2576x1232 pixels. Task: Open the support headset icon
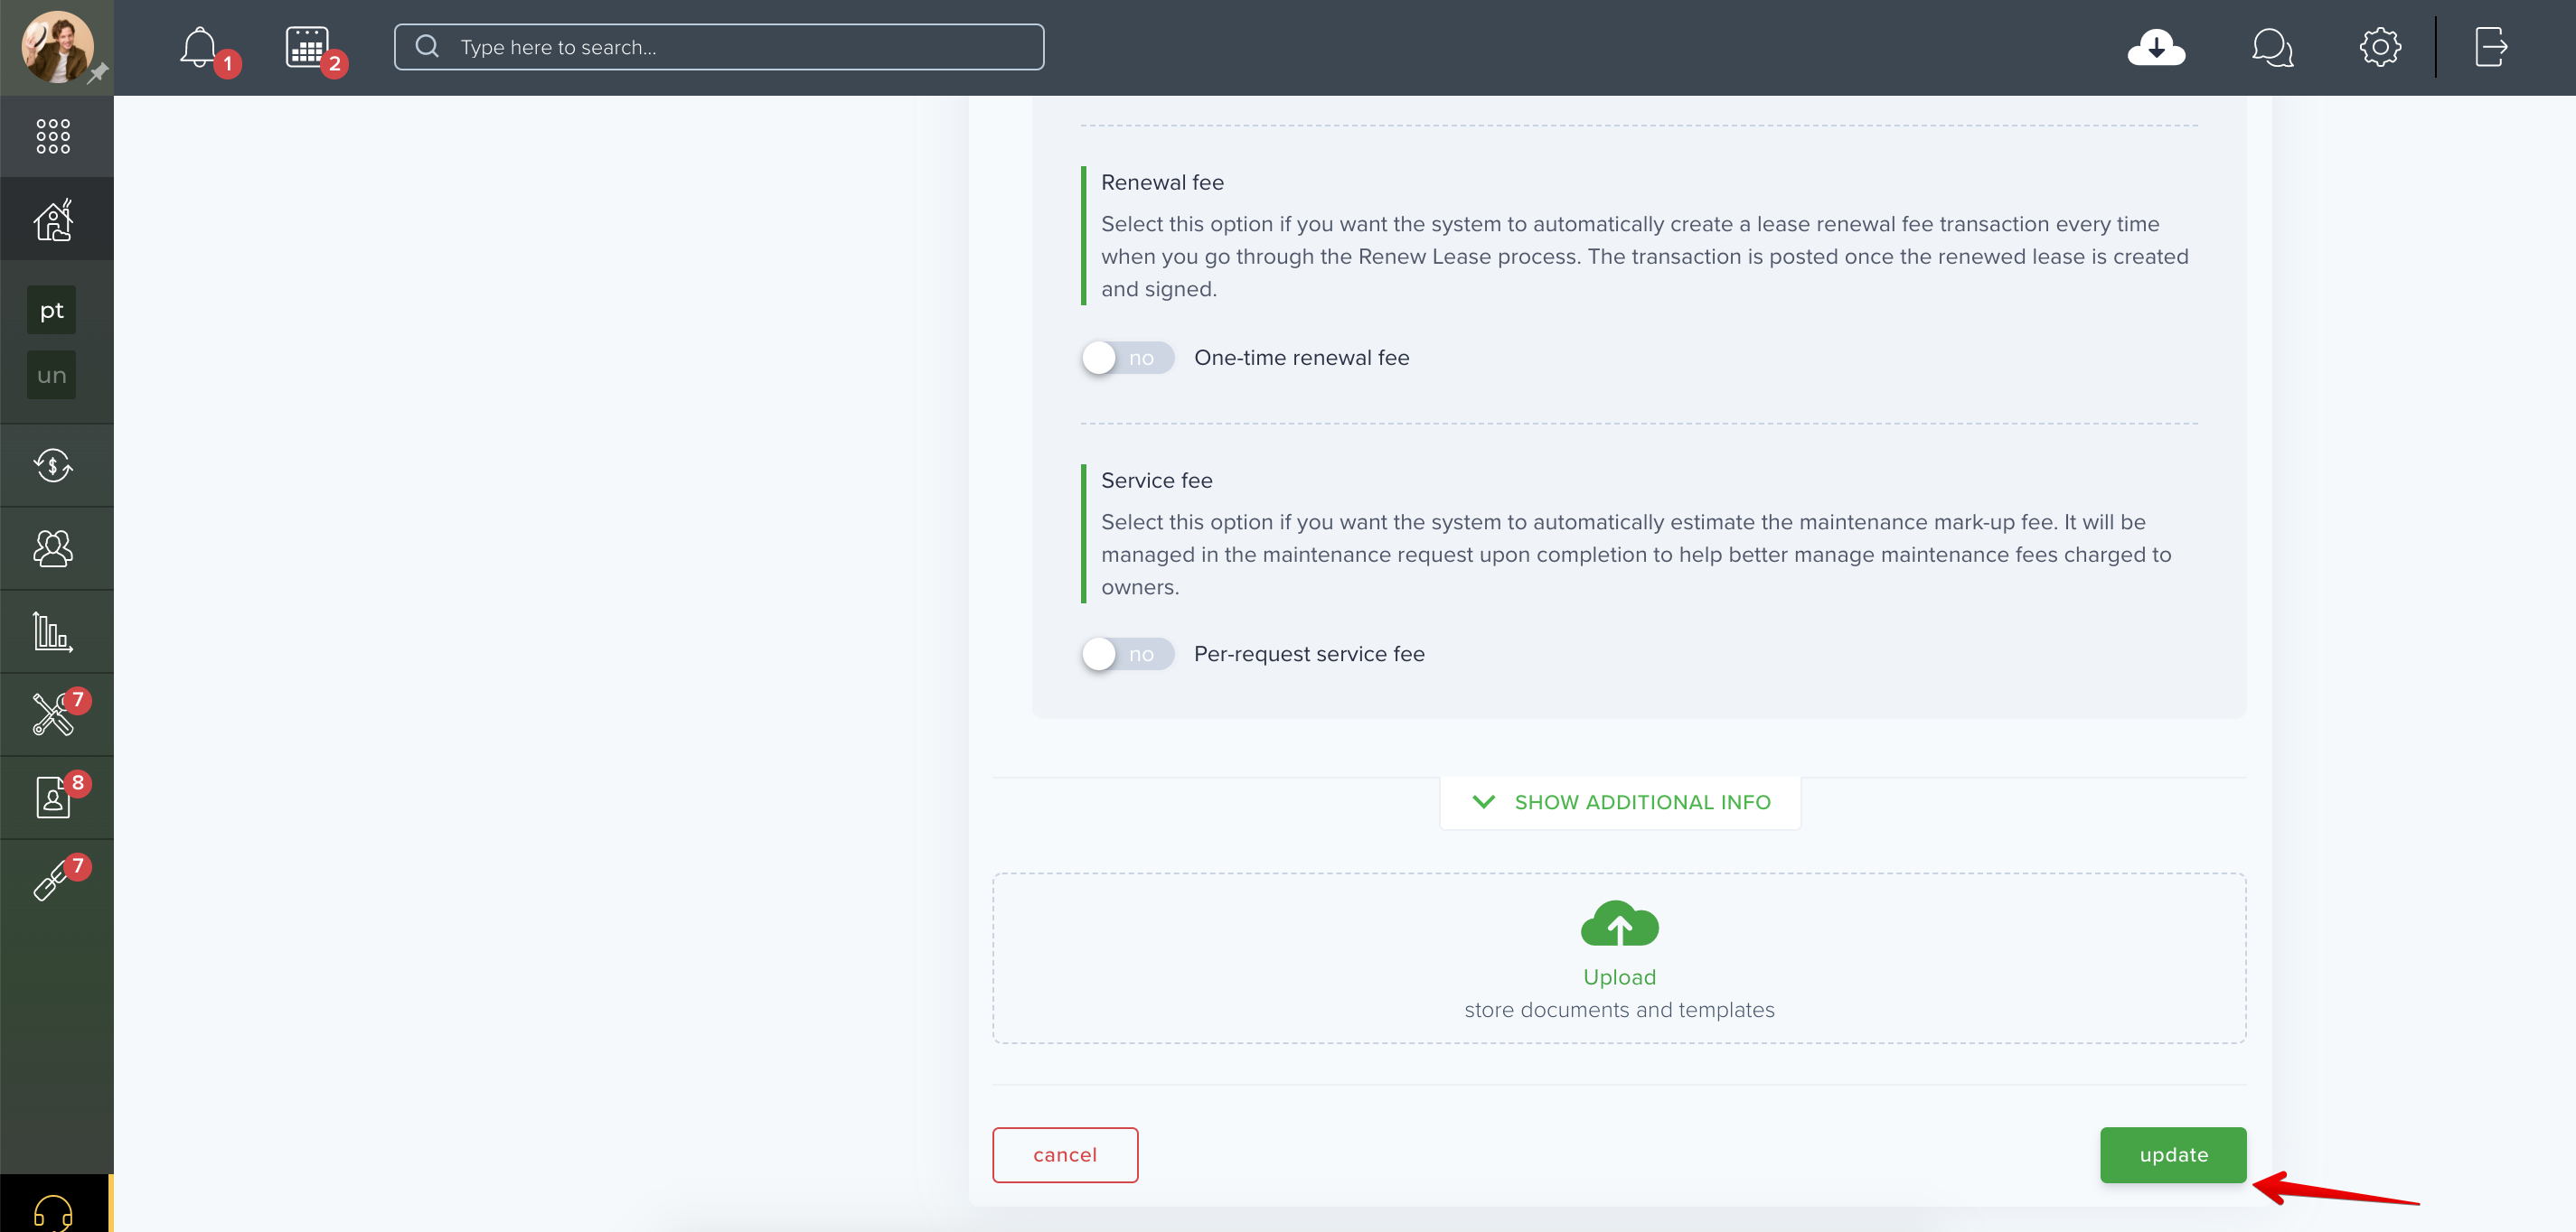pos(53,1212)
